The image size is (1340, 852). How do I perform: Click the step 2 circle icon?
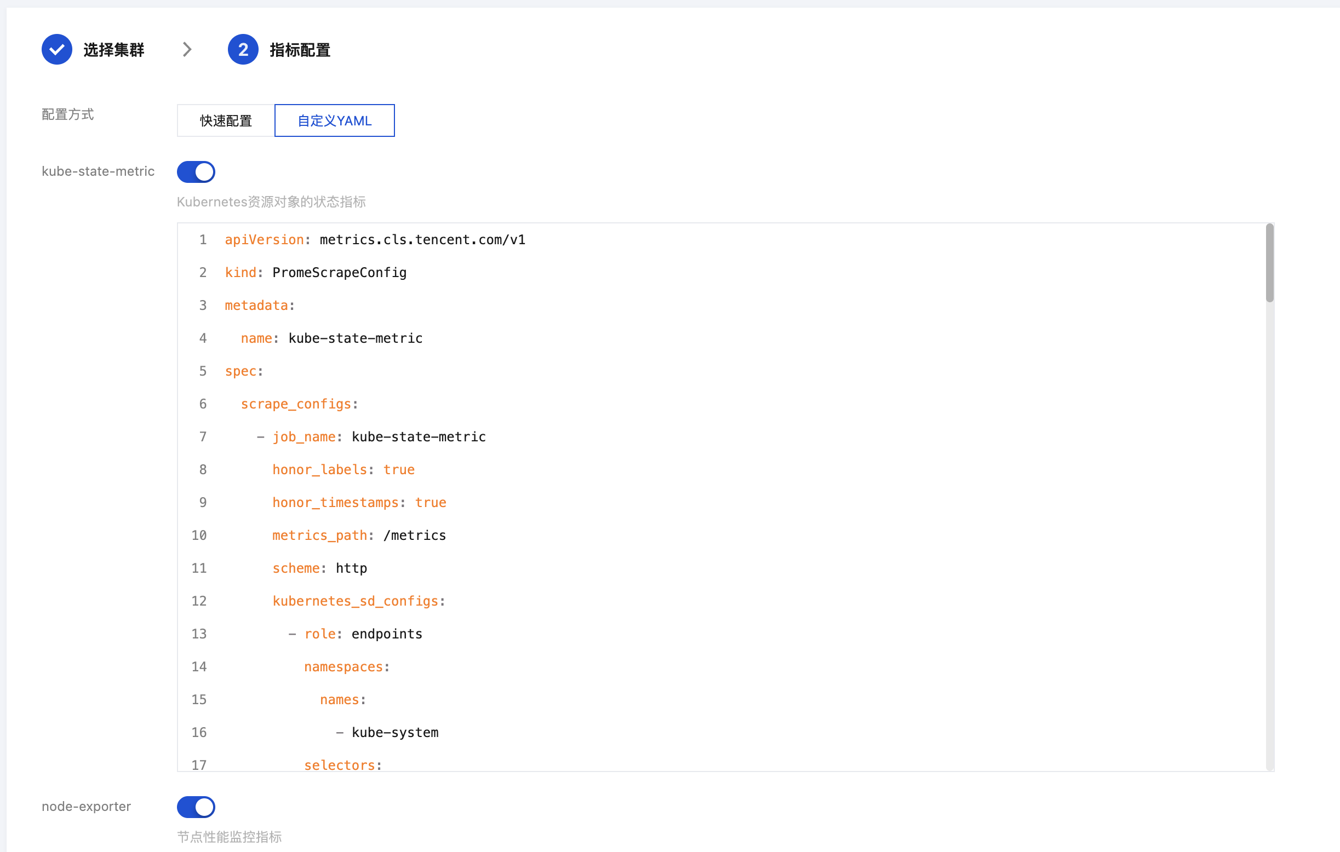tap(243, 49)
